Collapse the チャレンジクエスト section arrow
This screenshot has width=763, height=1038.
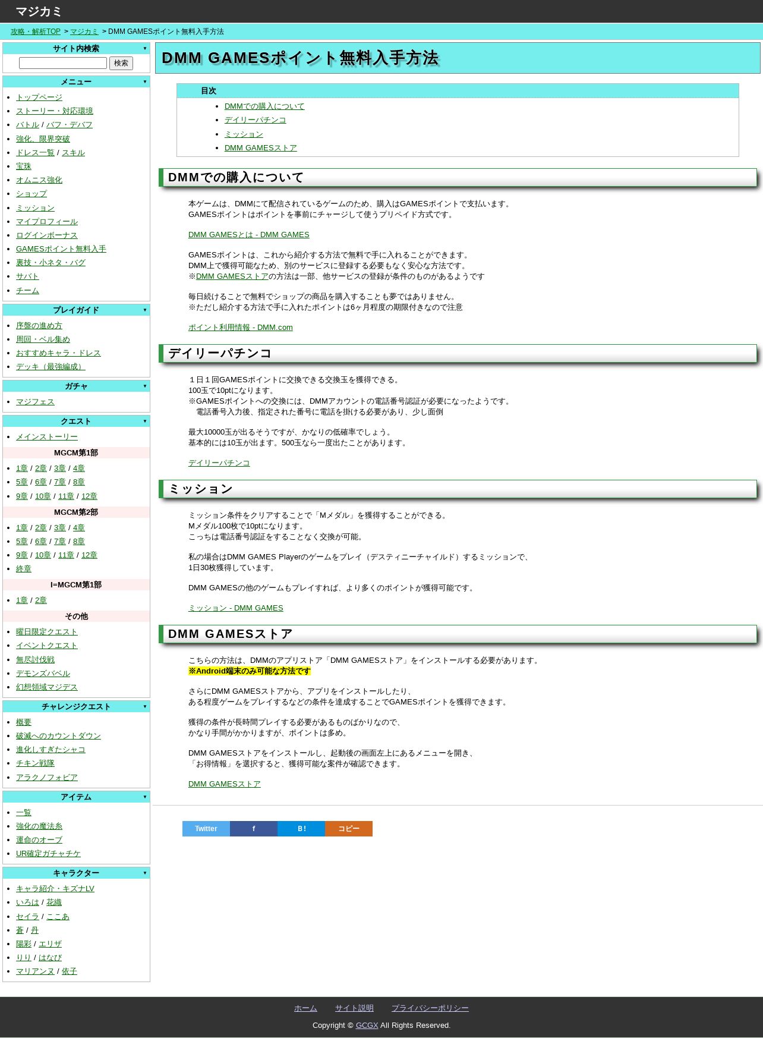[144, 707]
